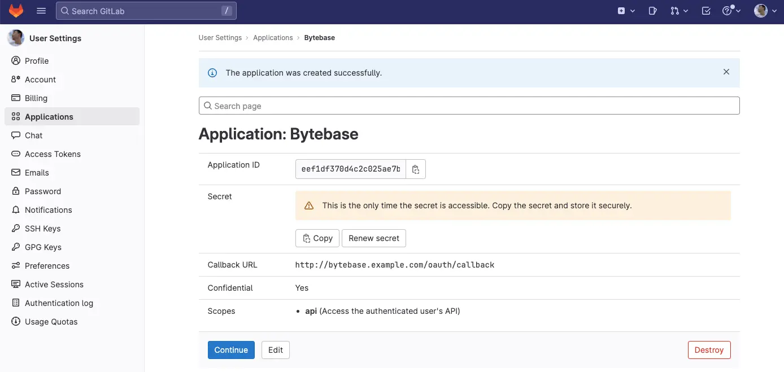This screenshot has width=784, height=372.
Task: Open the issues icon in top bar
Action: click(x=652, y=11)
